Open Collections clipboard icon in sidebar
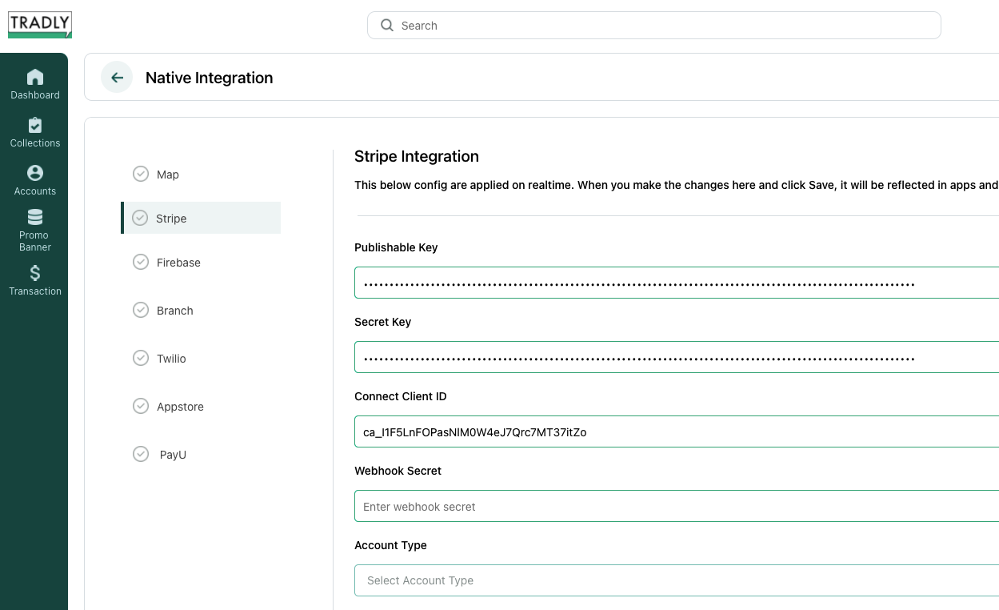 pyautogui.click(x=35, y=126)
